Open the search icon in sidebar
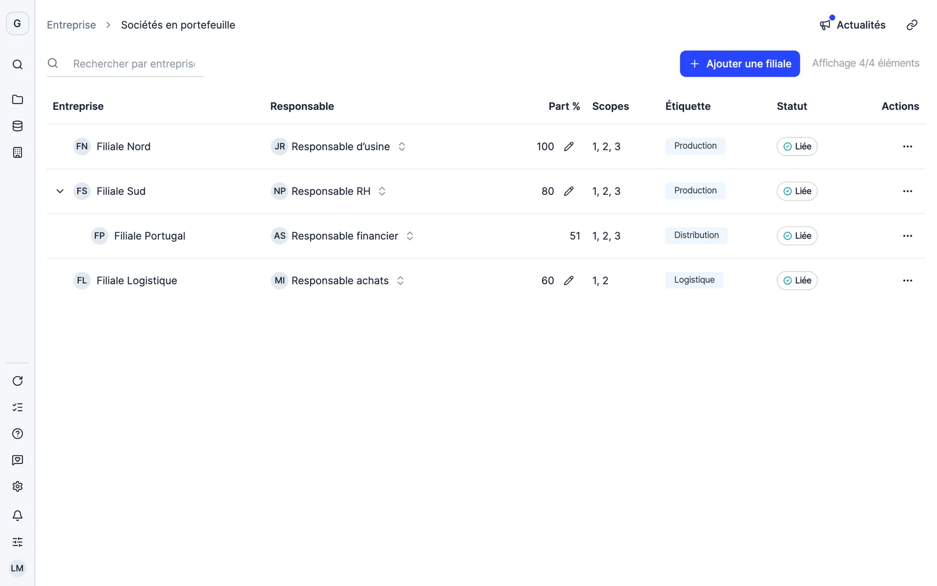The height and width of the screenshot is (586, 937). [x=17, y=65]
